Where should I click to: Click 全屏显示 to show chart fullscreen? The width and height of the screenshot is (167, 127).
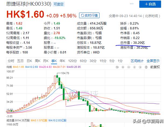pyautogui.click(x=153, y=61)
